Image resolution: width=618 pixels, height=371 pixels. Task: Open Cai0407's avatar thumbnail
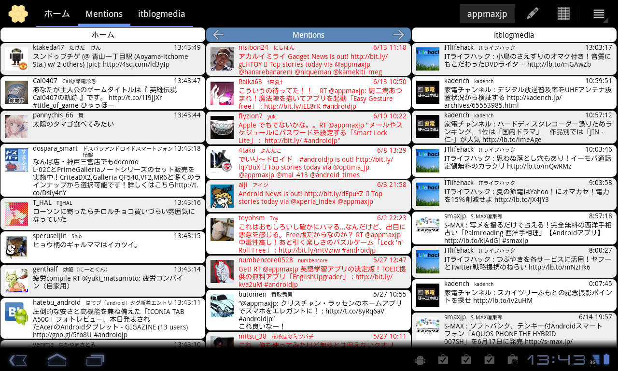point(16,92)
